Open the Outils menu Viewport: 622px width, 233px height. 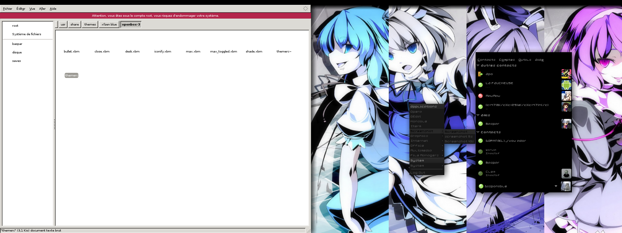tap(525, 60)
